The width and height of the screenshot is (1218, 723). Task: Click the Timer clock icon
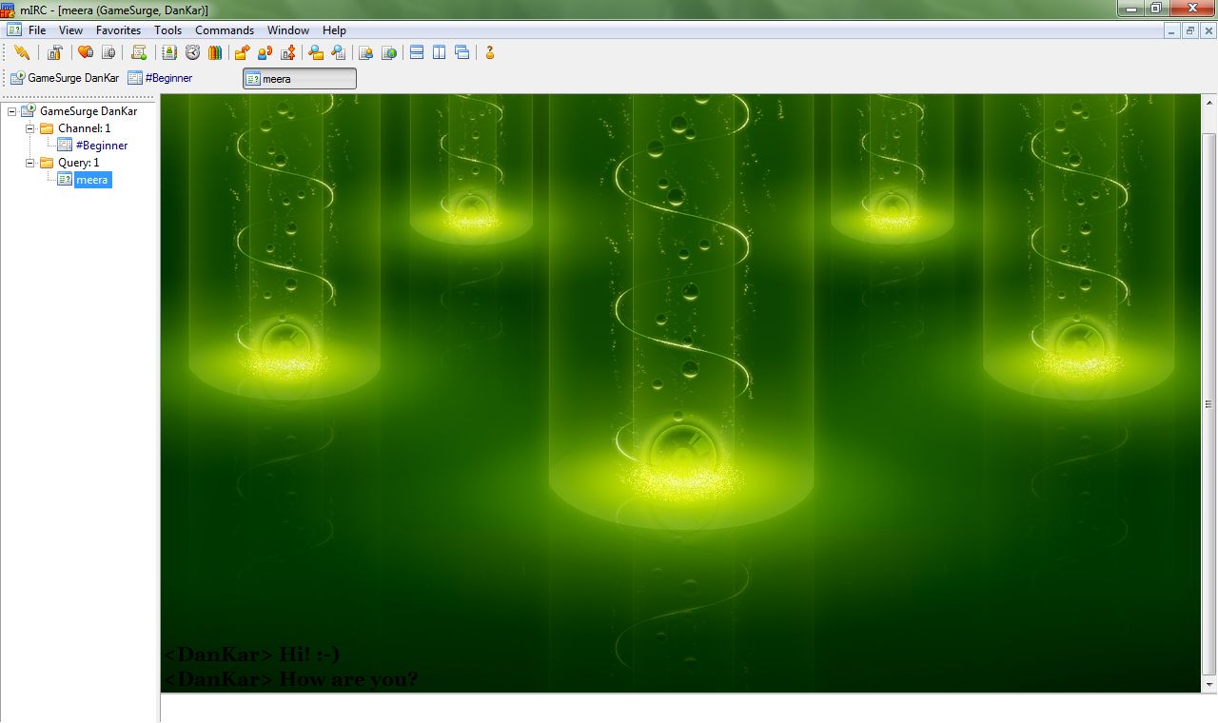pyautogui.click(x=192, y=52)
